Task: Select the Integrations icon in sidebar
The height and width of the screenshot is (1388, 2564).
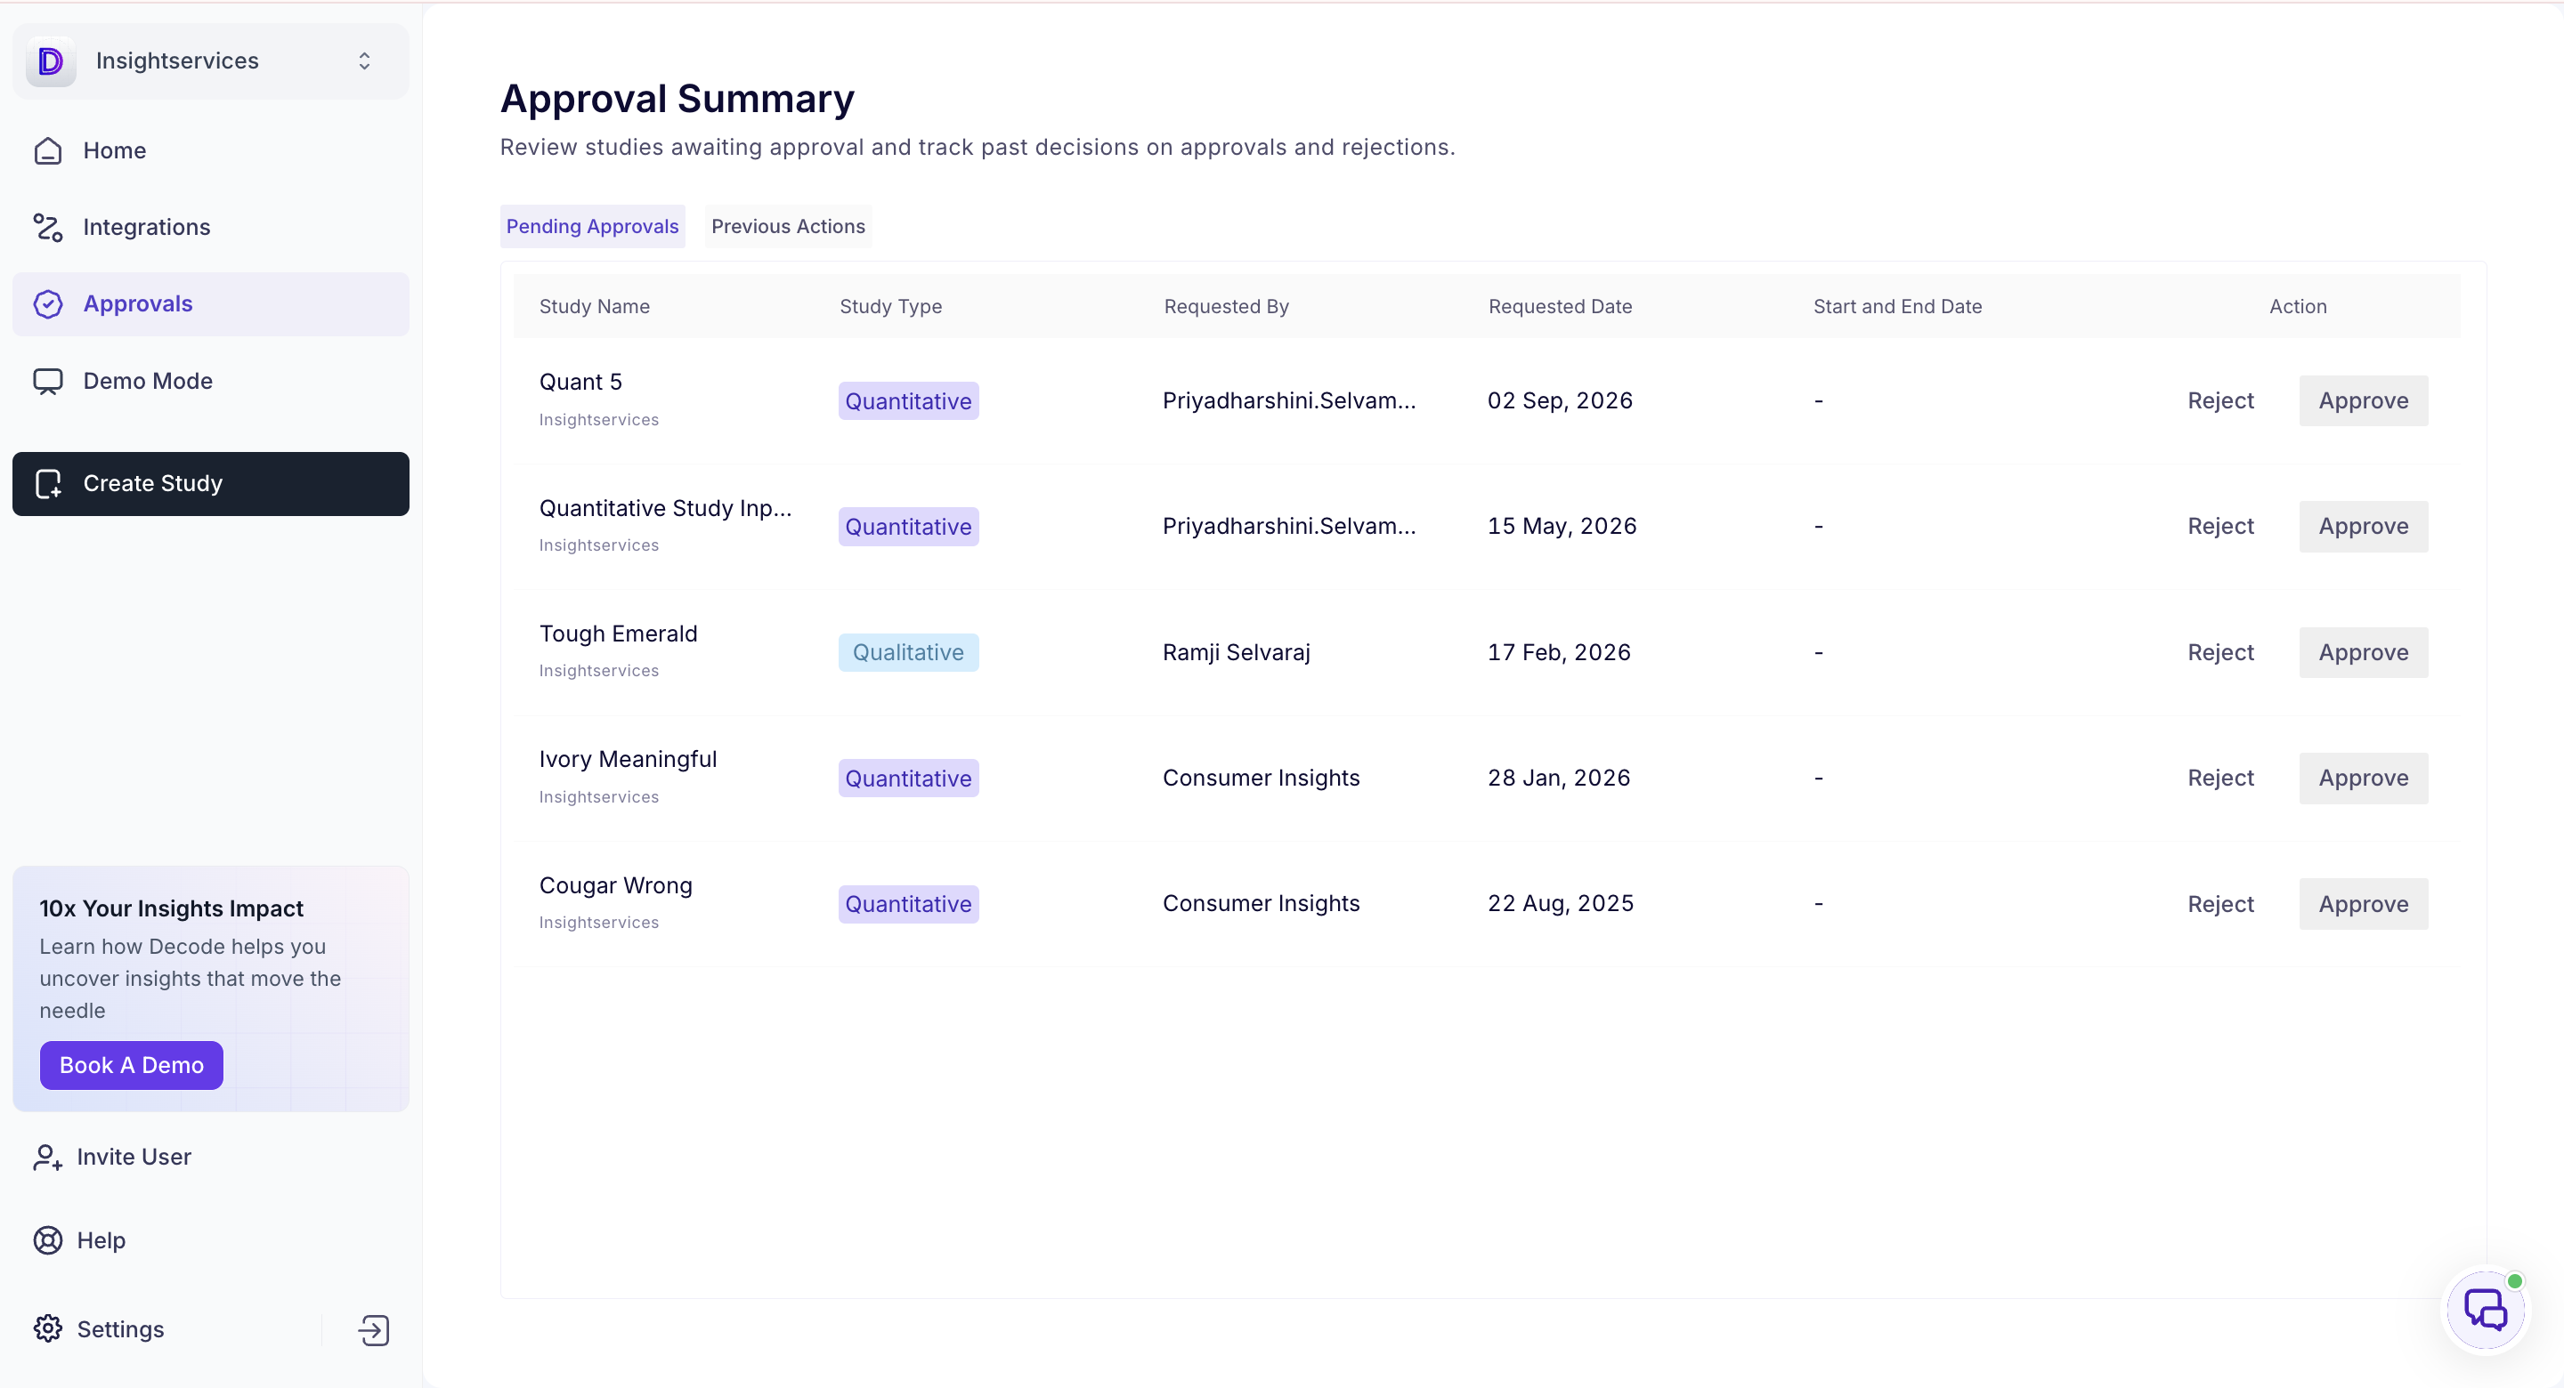Action: pos(48,227)
